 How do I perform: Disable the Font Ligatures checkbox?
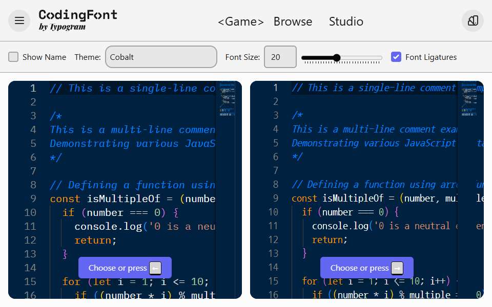(x=396, y=57)
